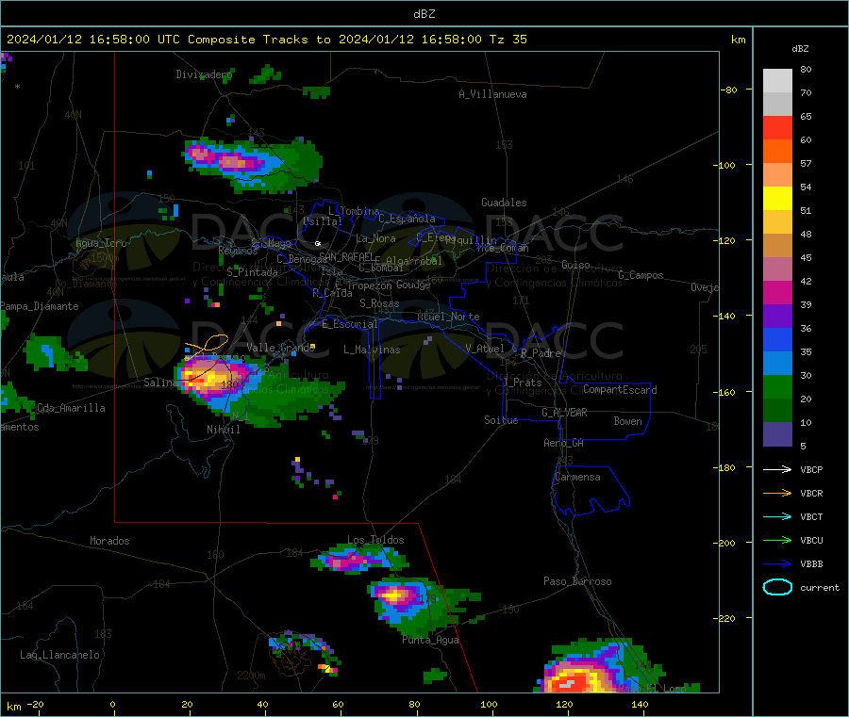Image resolution: width=849 pixels, height=717 pixels.
Task: Click the 'Soitue' place label
Action: pos(501,419)
